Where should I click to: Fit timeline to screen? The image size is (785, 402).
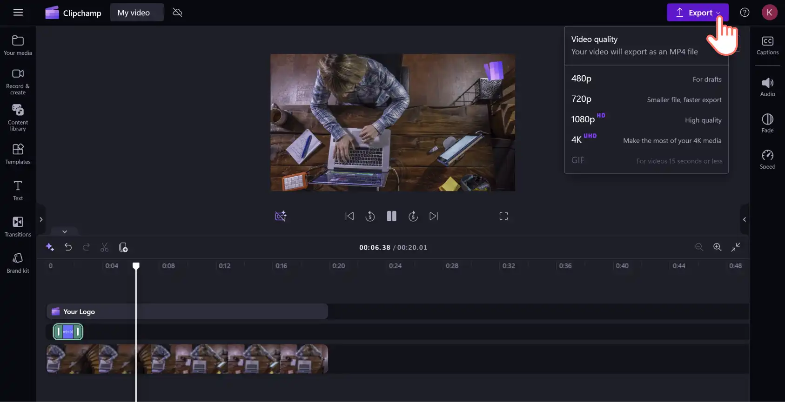click(x=736, y=247)
